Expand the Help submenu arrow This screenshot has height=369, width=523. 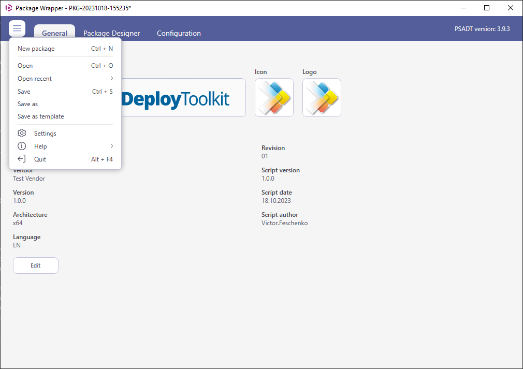[112, 146]
